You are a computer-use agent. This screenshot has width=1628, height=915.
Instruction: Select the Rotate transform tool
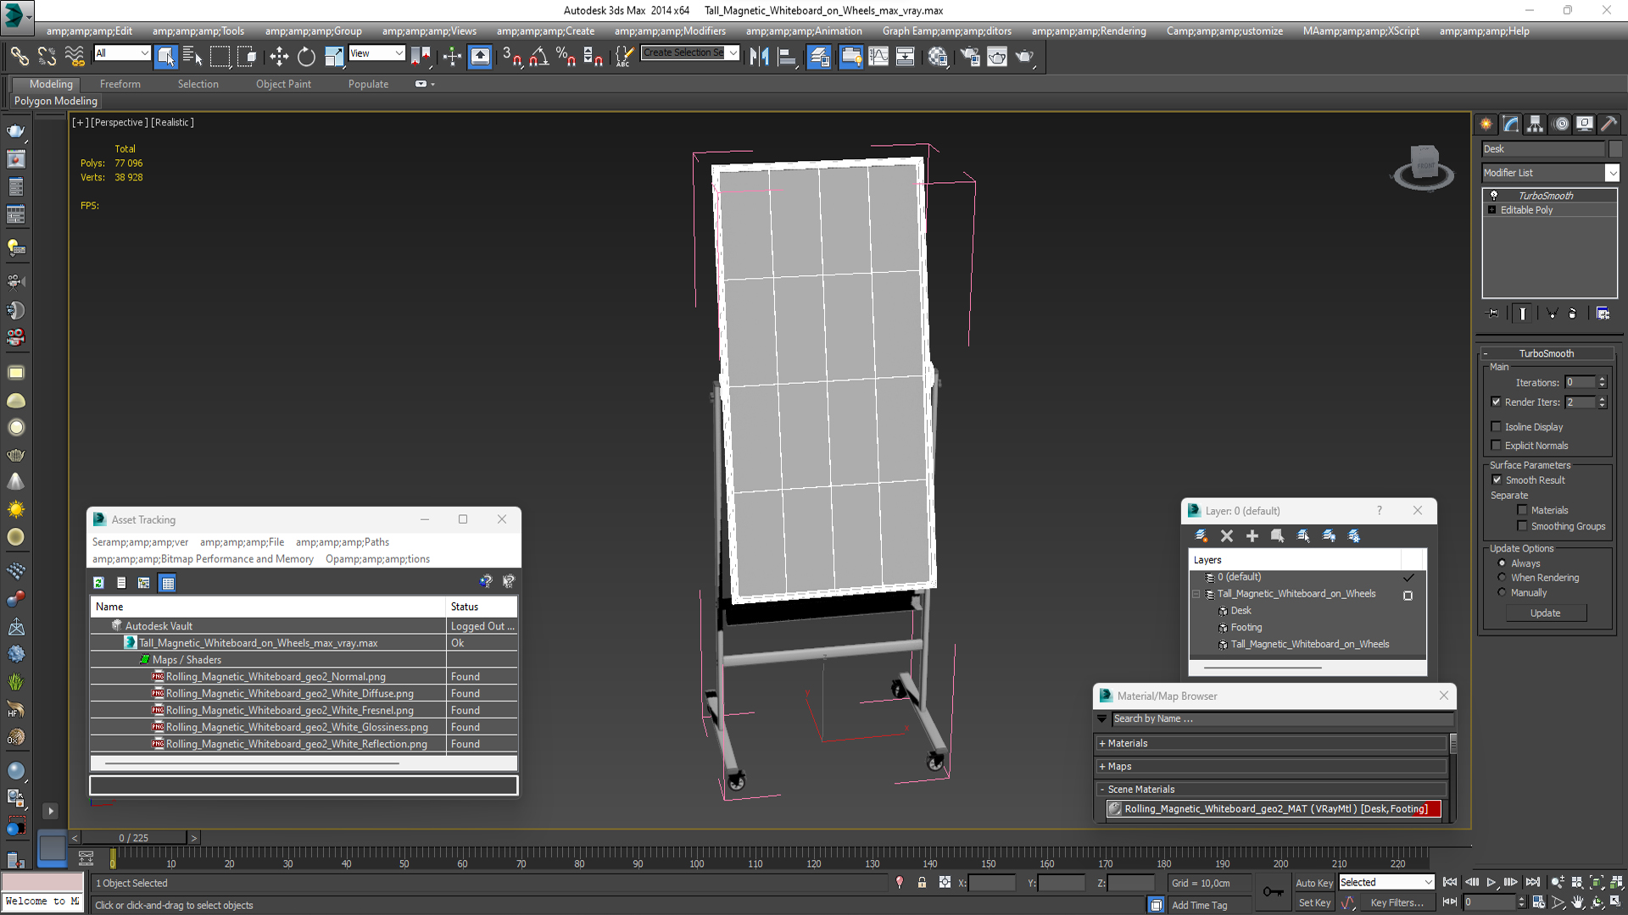[x=306, y=57]
